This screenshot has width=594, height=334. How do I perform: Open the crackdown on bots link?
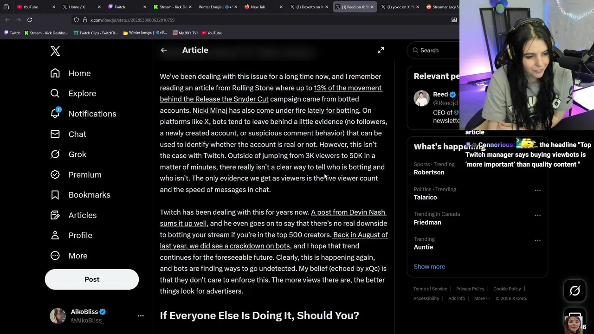[274, 240]
